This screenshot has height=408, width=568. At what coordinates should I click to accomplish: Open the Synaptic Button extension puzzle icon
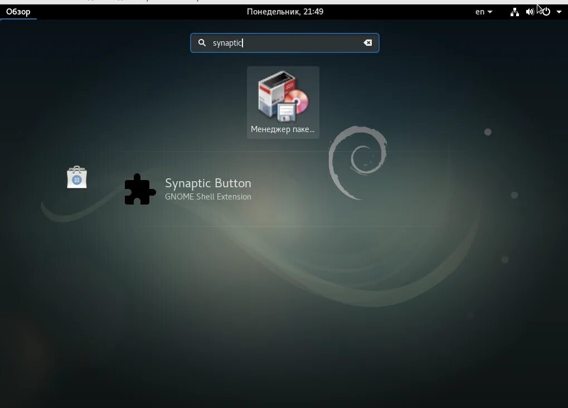(x=140, y=189)
